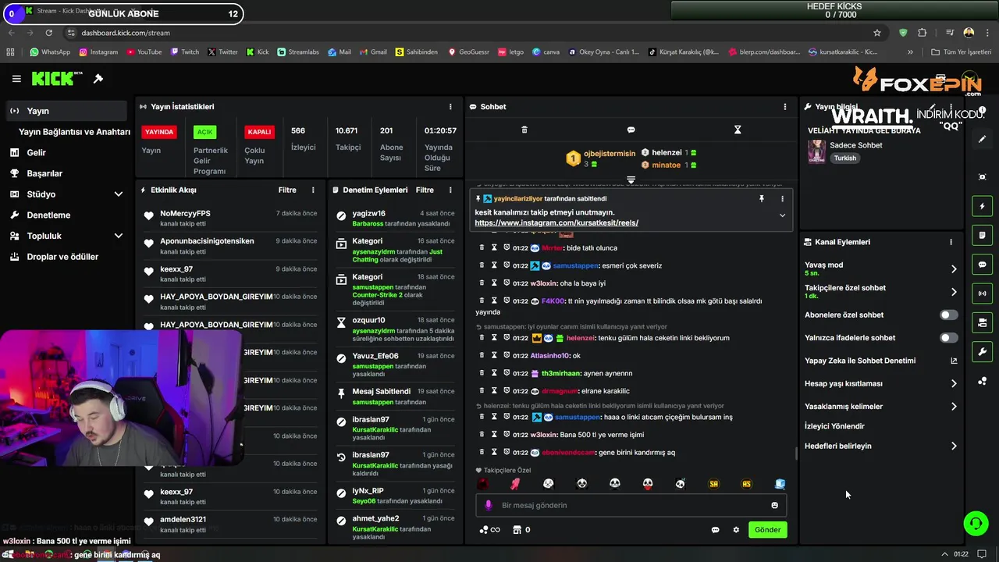The image size is (999, 562).
Task: Click the capture frame icon in right sidebar
Action: click(x=983, y=177)
